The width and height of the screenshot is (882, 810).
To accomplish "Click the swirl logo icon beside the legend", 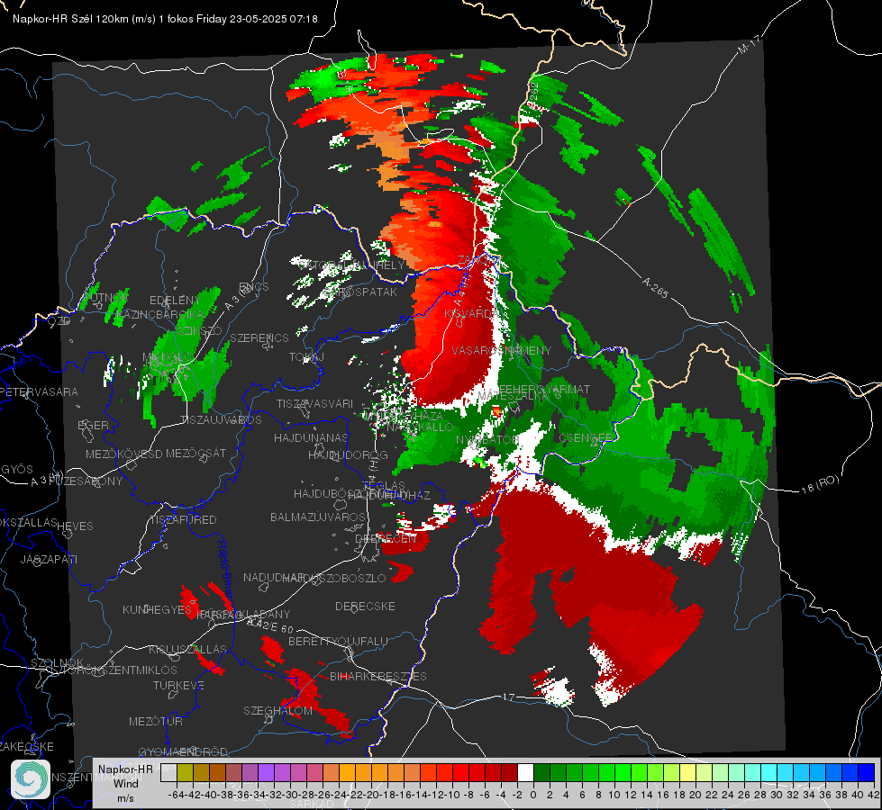I will 31,779.
